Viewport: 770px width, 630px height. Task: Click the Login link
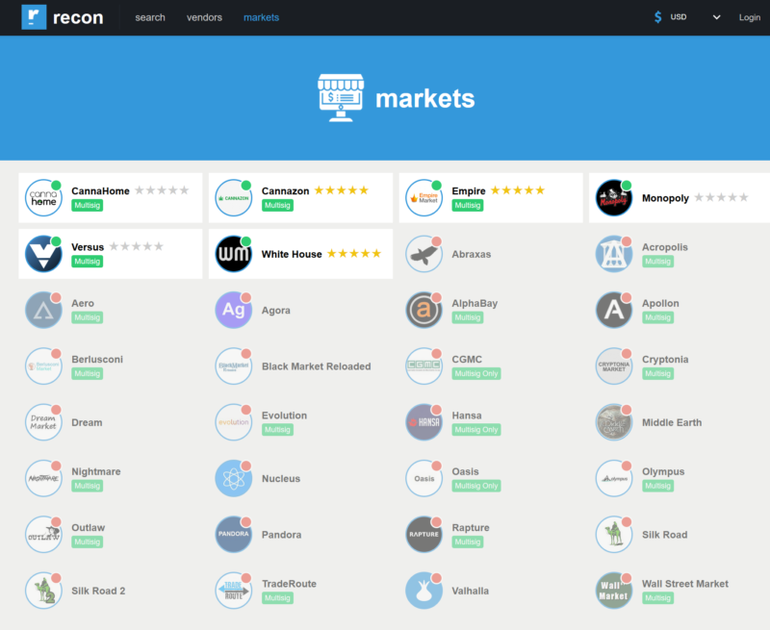pyautogui.click(x=750, y=17)
